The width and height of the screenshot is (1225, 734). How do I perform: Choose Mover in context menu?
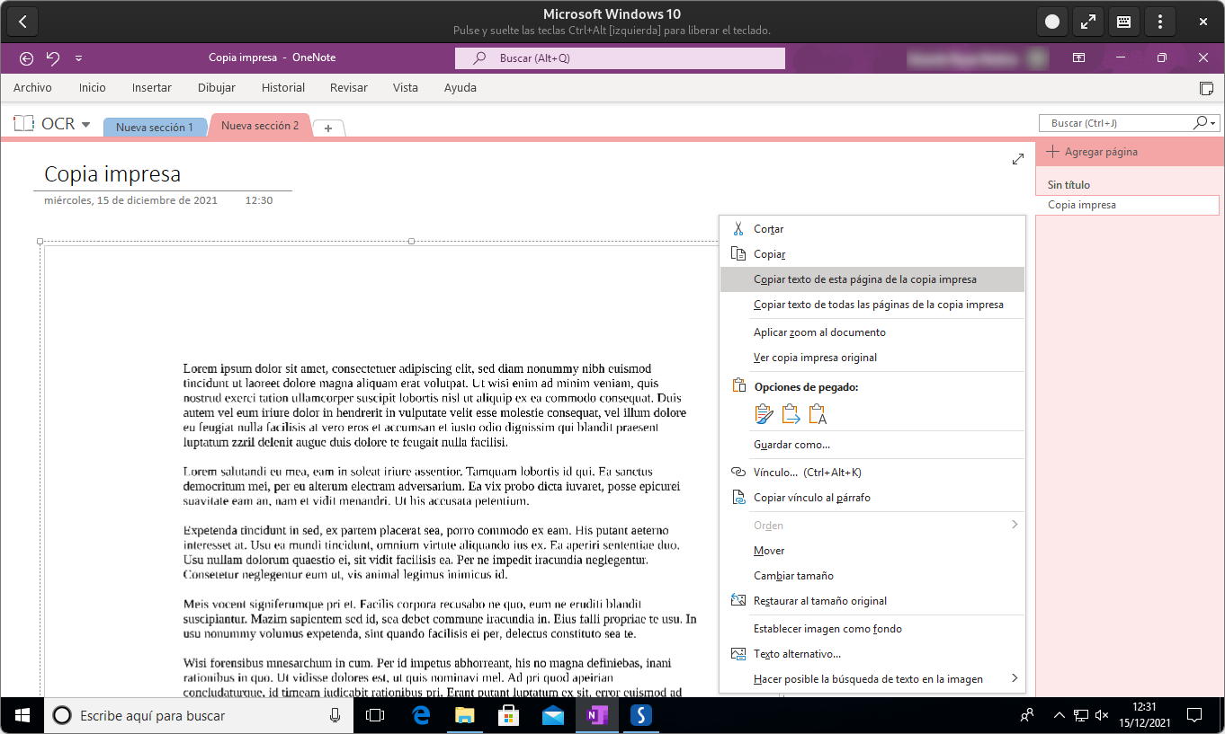click(872, 551)
